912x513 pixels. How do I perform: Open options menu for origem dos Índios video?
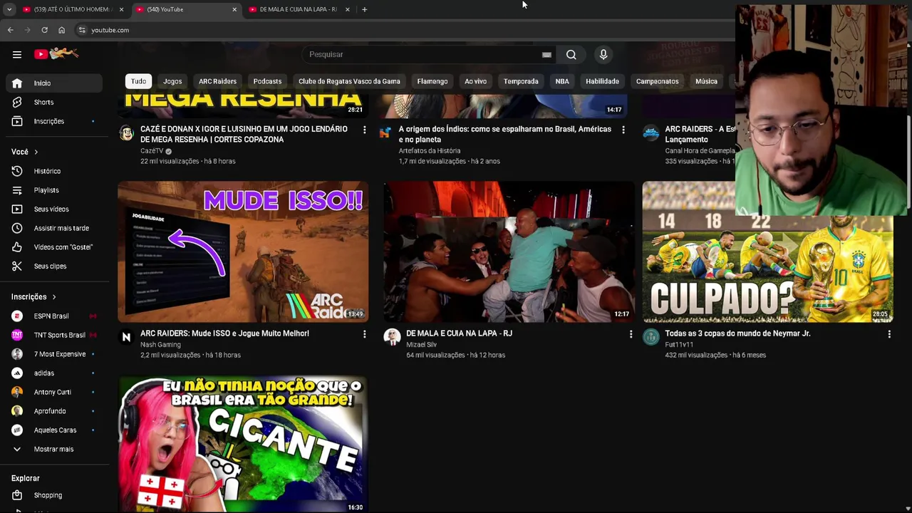623,130
